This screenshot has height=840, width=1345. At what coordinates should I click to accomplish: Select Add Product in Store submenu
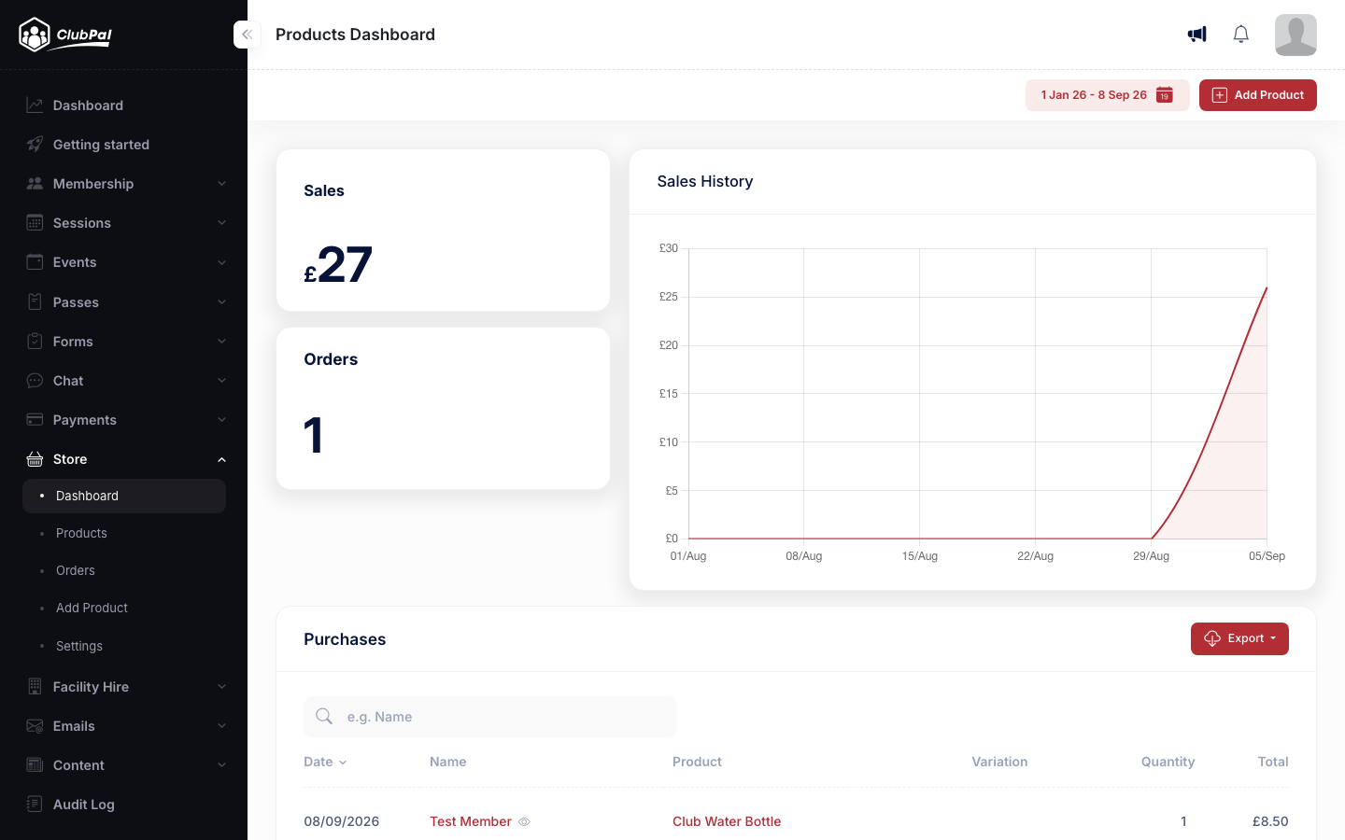click(92, 608)
